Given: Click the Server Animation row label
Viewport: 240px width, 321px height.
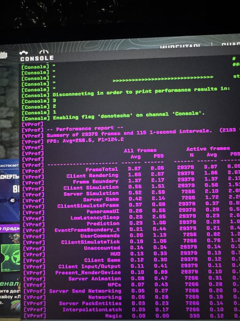Looking at the screenshot, I should pos(95,279).
